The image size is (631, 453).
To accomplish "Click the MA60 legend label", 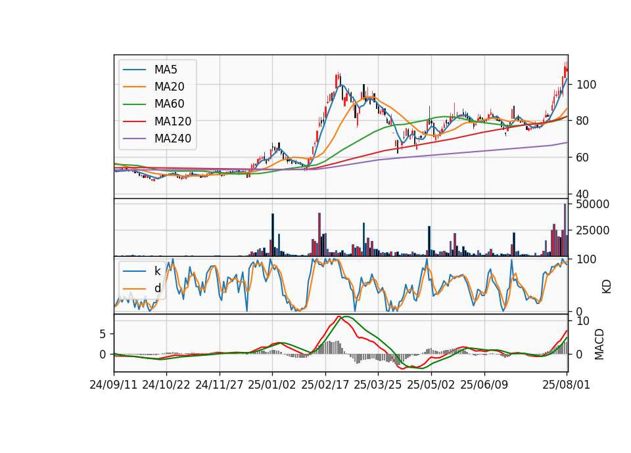I will [169, 104].
